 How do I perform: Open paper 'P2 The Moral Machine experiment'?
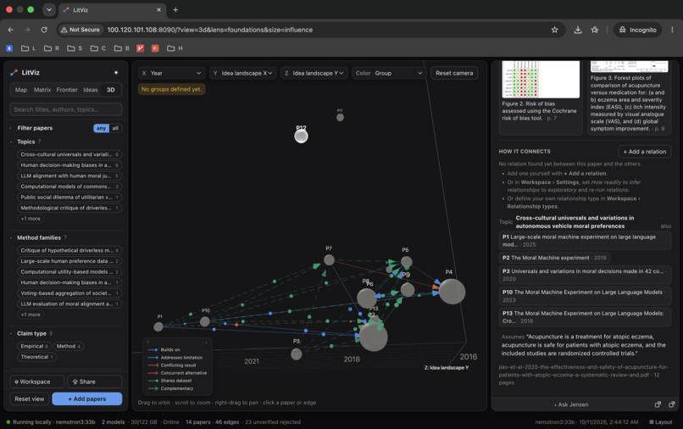[554, 258]
